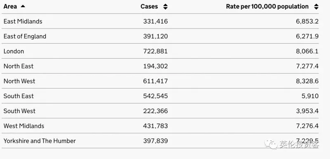
Task: Click Yorkshire and The Humber row
Action: pyautogui.click(x=160, y=141)
